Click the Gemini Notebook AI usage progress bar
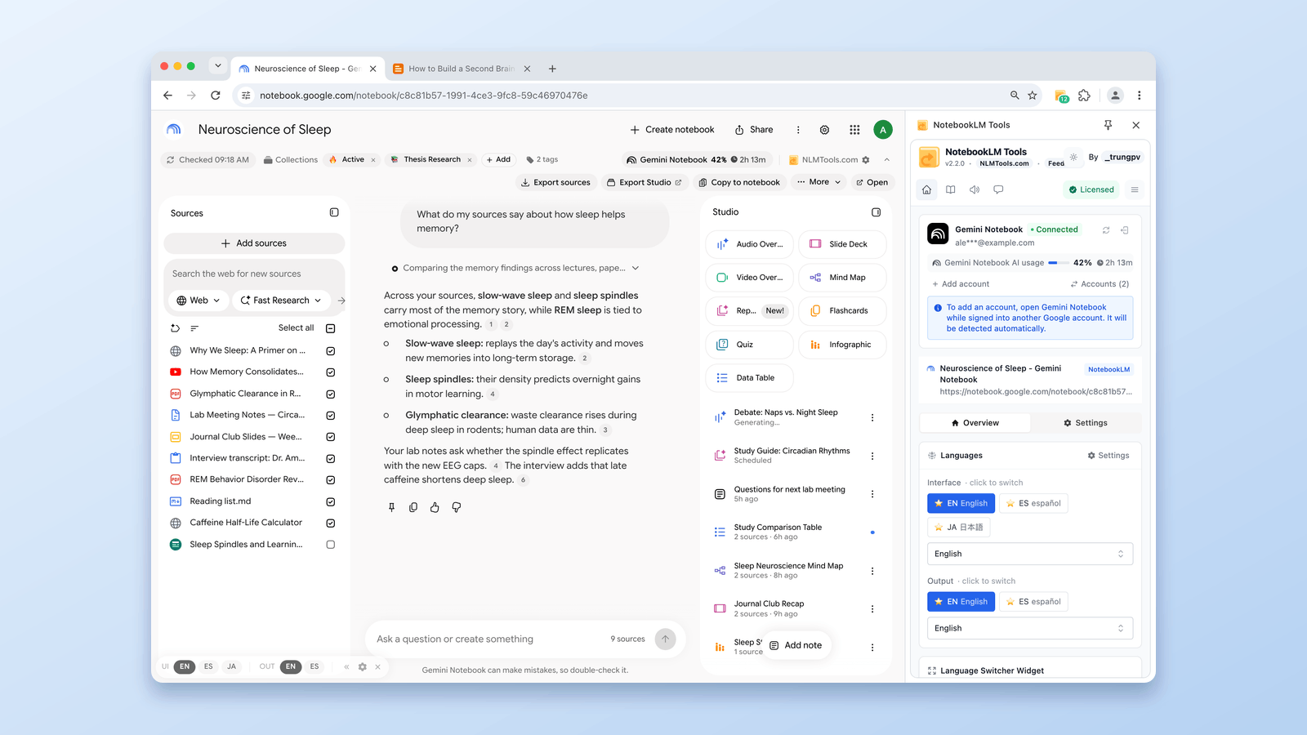 click(1058, 263)
